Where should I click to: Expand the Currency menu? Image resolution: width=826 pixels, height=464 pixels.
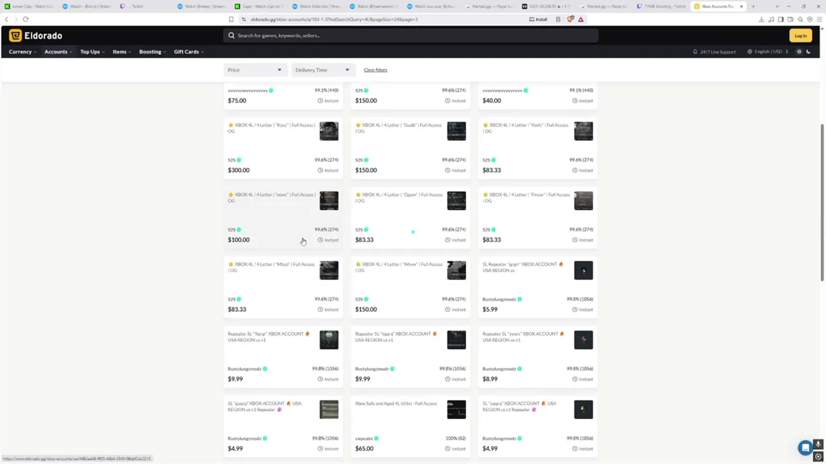(x=22, y=52)
